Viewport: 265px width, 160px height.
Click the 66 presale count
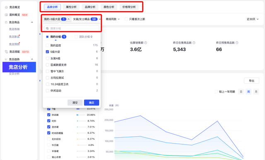[x=219, y=49]
